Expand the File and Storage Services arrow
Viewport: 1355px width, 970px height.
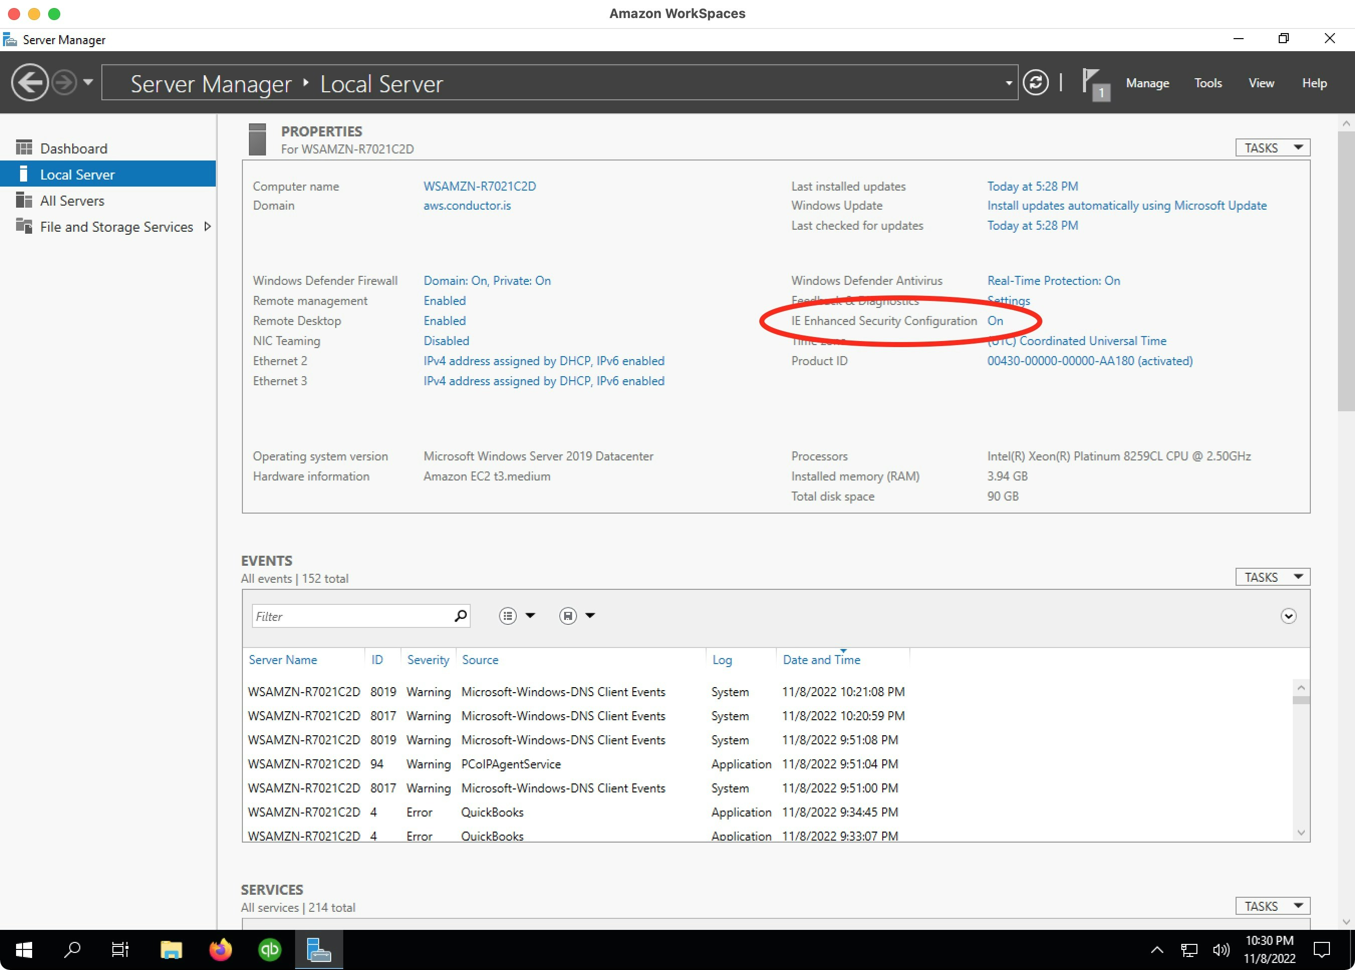207,226
